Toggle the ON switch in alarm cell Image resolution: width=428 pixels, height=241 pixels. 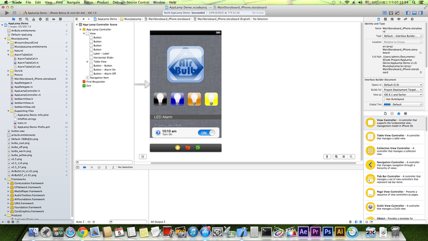coord(207,133)
